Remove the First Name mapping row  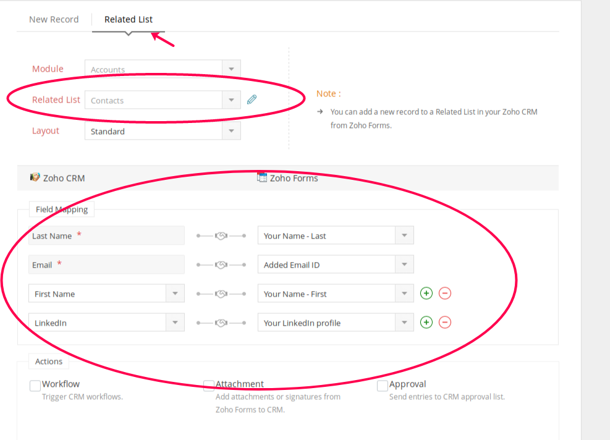pos(445,294)
